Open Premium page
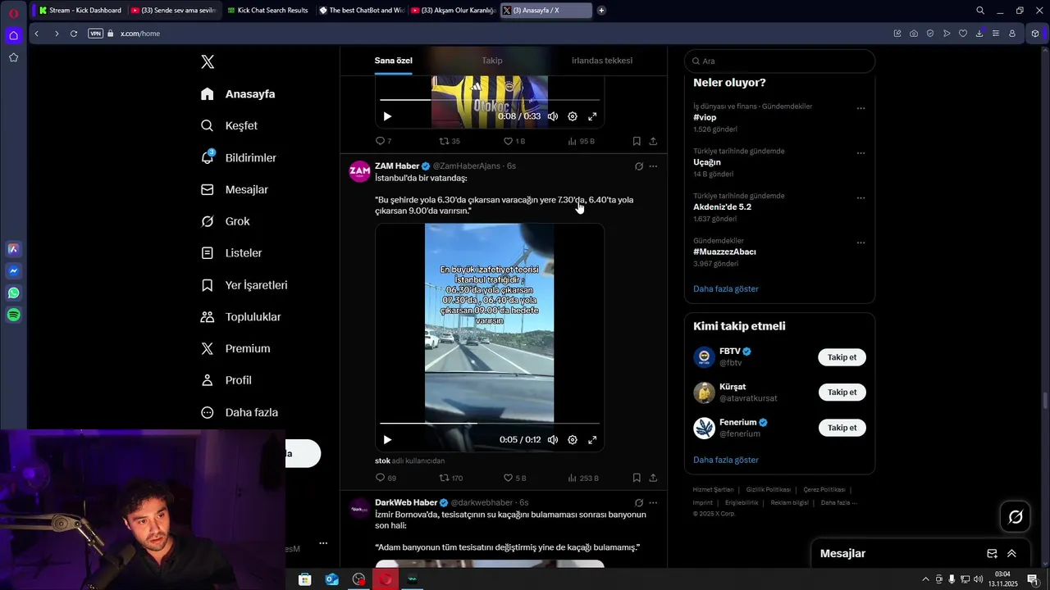 tap(235, 349)
